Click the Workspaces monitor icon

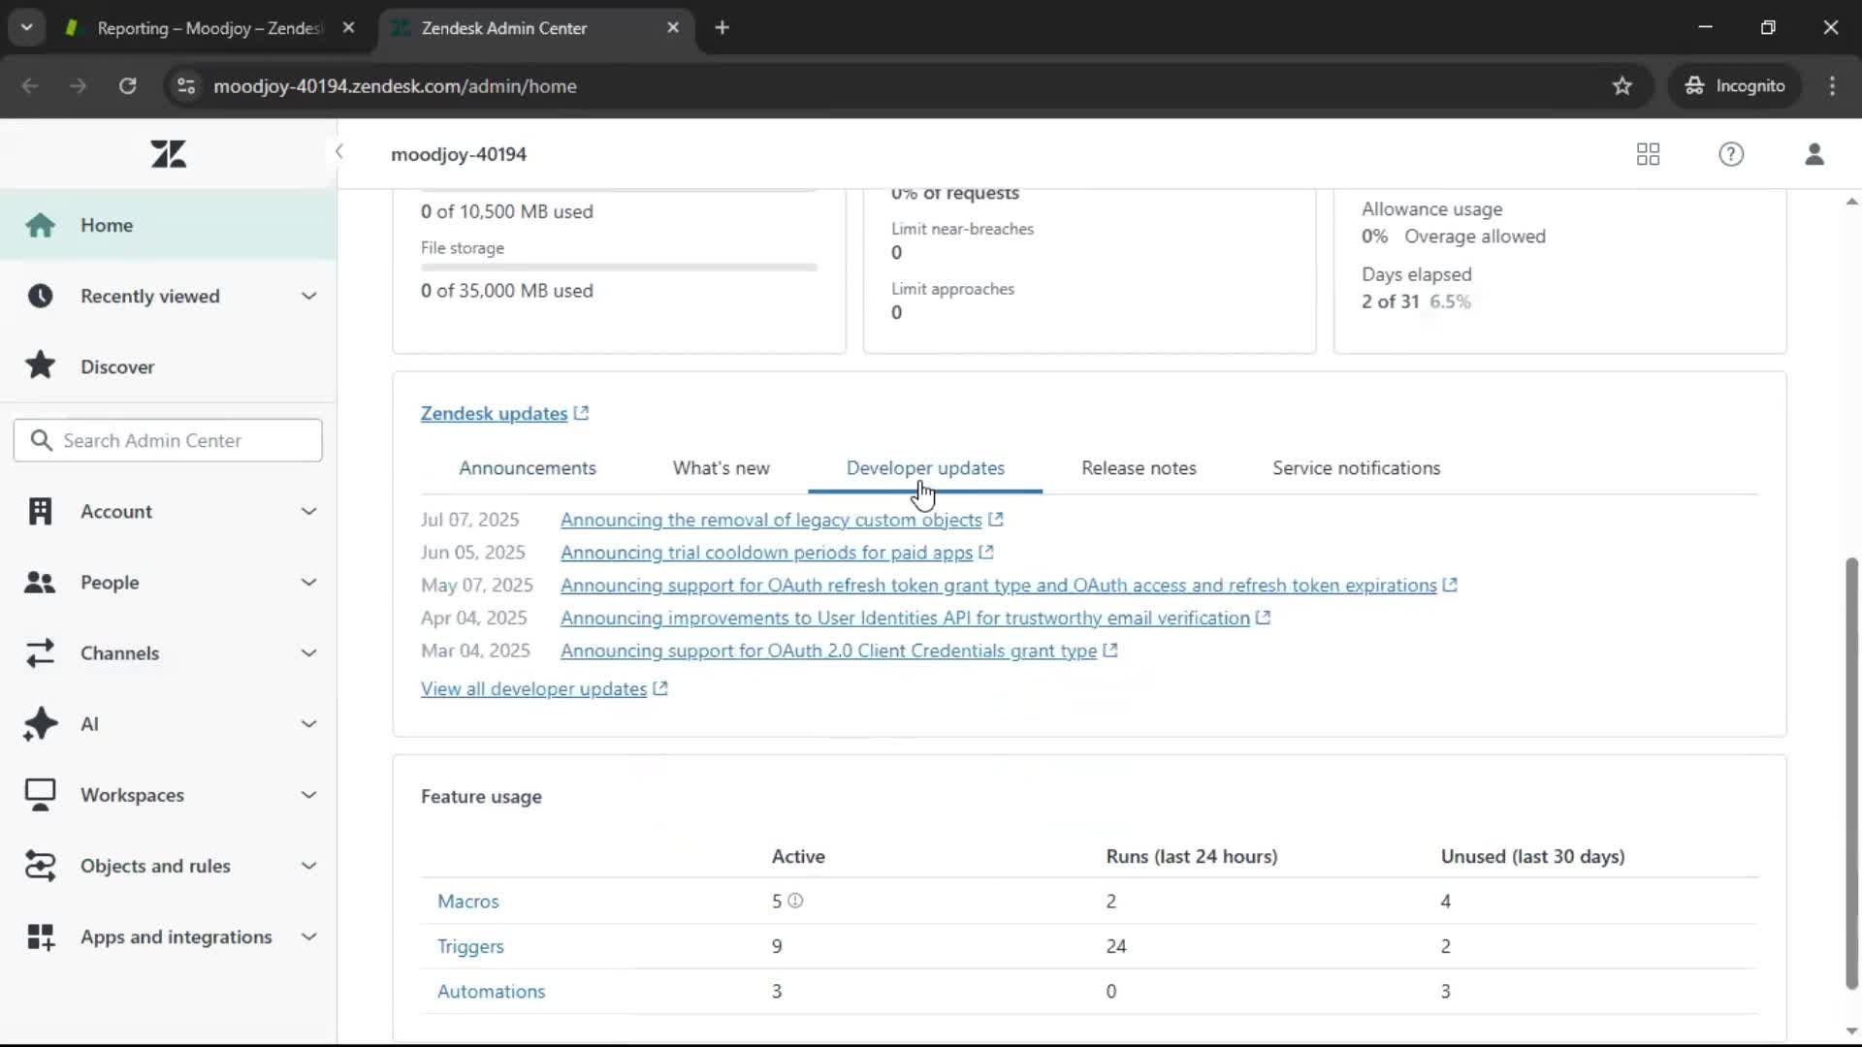click(x=40, y=795)
